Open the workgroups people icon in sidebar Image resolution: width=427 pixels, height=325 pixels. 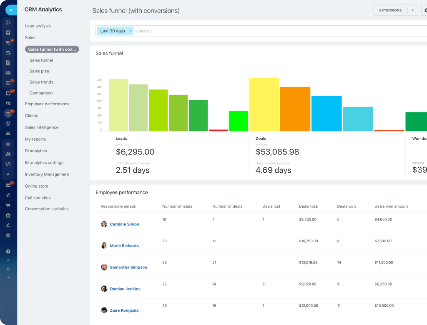click(8, 73)
